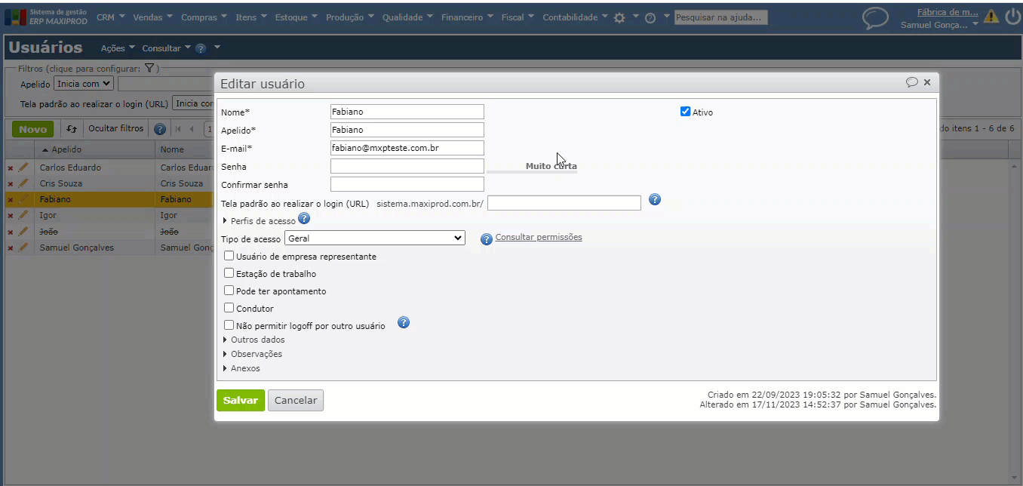Screen dimensions: 1023x486
Task: Toggle the Ativo checkbox
Action: click(685, 112)
